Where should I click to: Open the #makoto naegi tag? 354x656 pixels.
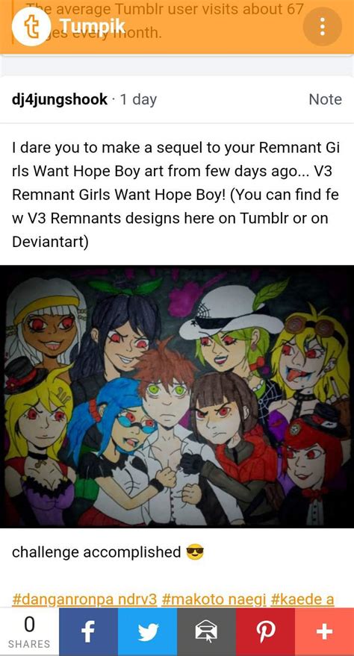(214, 599)
